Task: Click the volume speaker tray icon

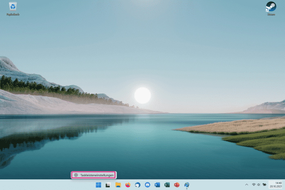Action: (259, 185)
